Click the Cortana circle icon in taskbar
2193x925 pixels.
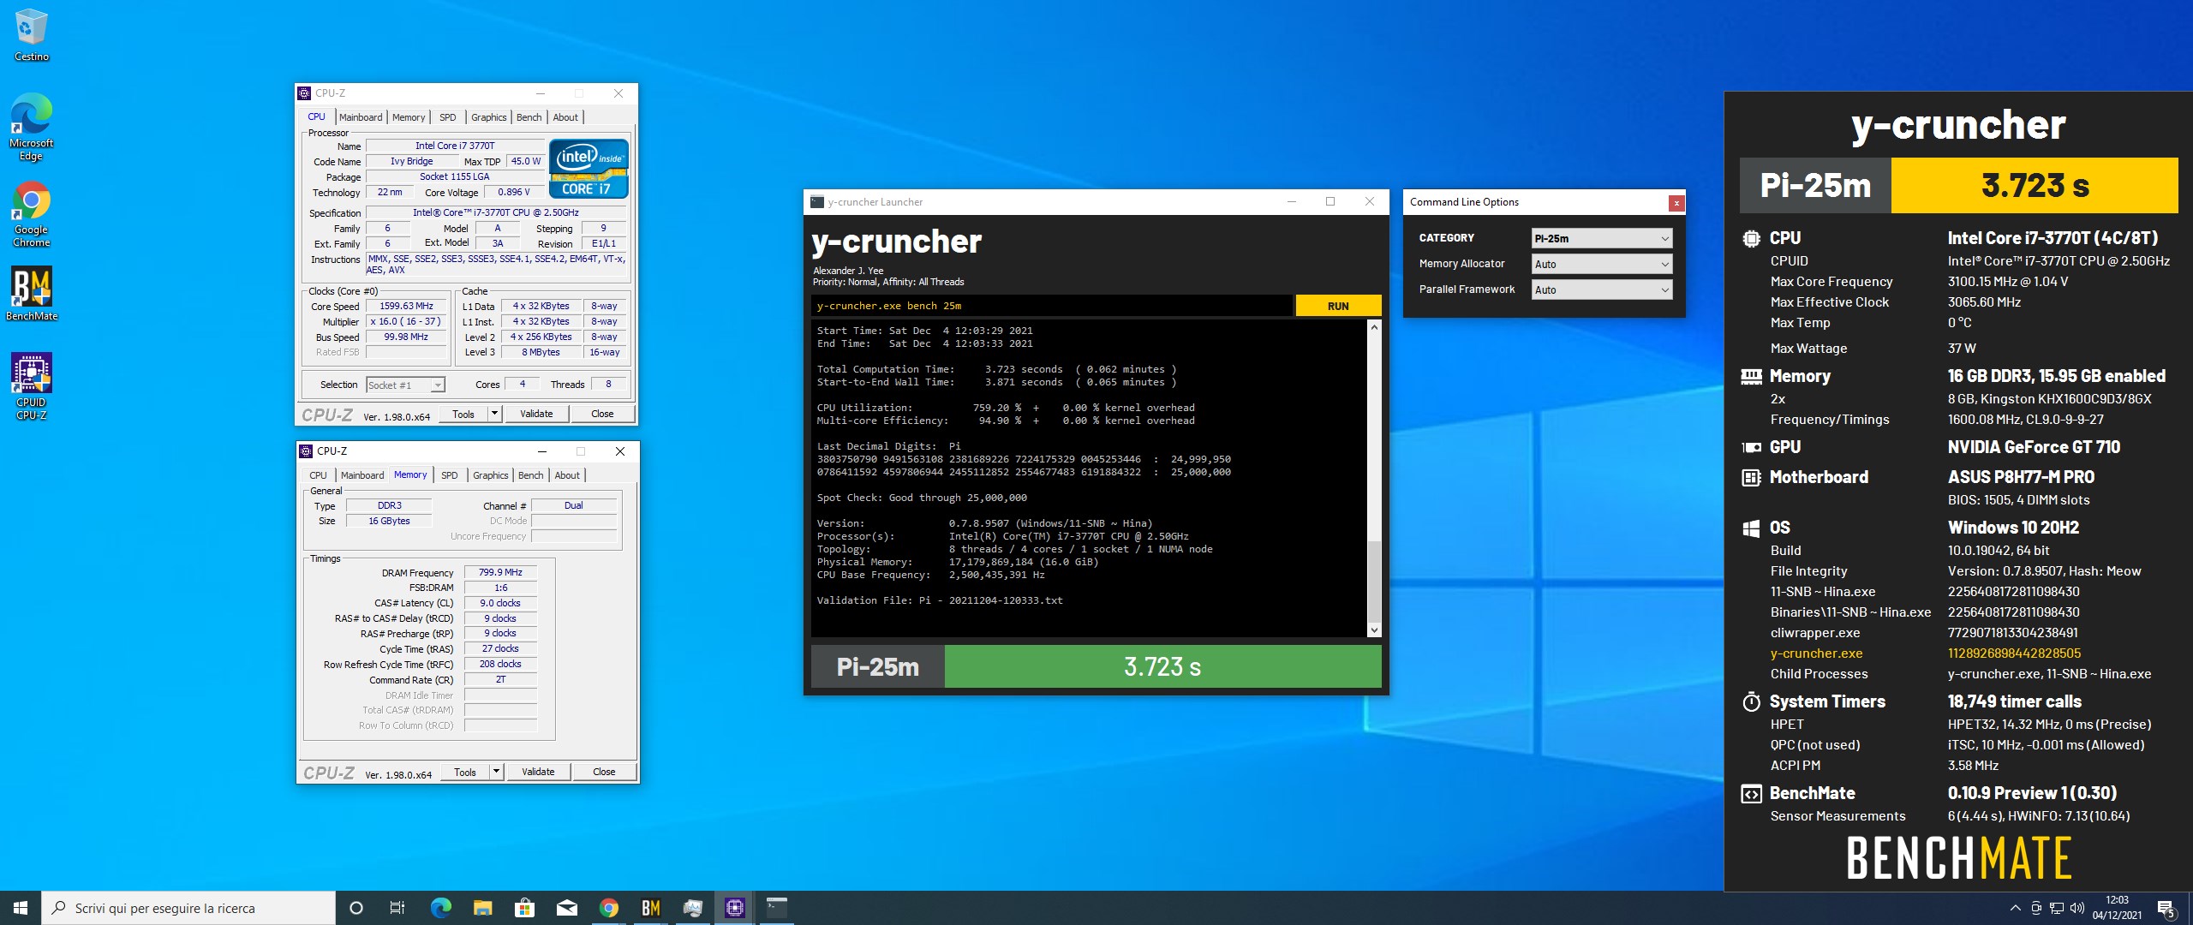[356, 908]
